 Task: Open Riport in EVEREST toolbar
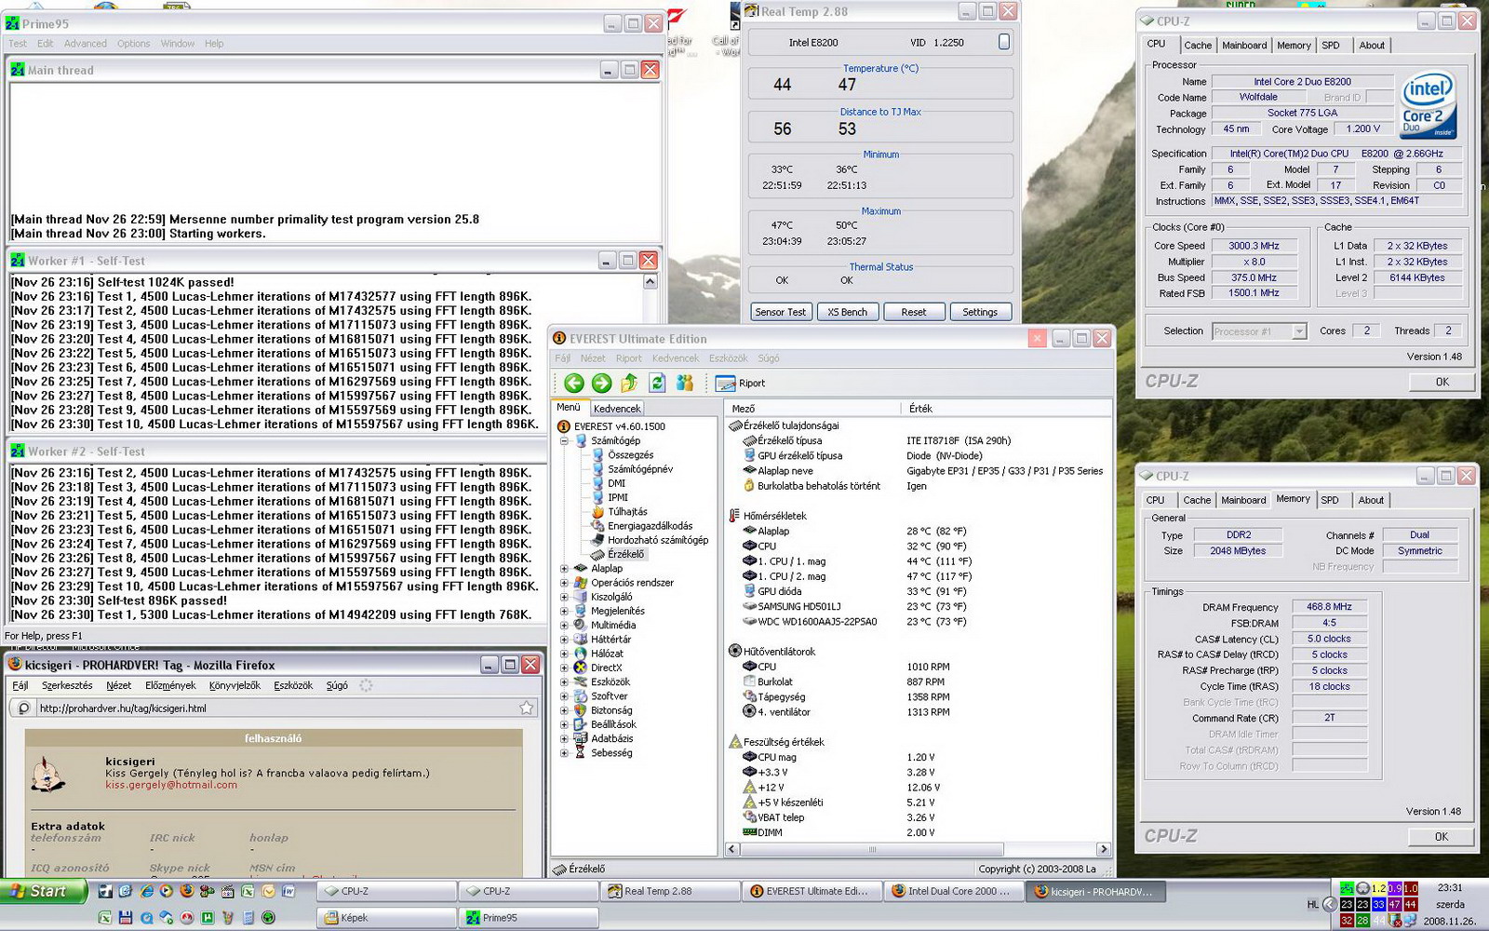(x=740, y=383)
